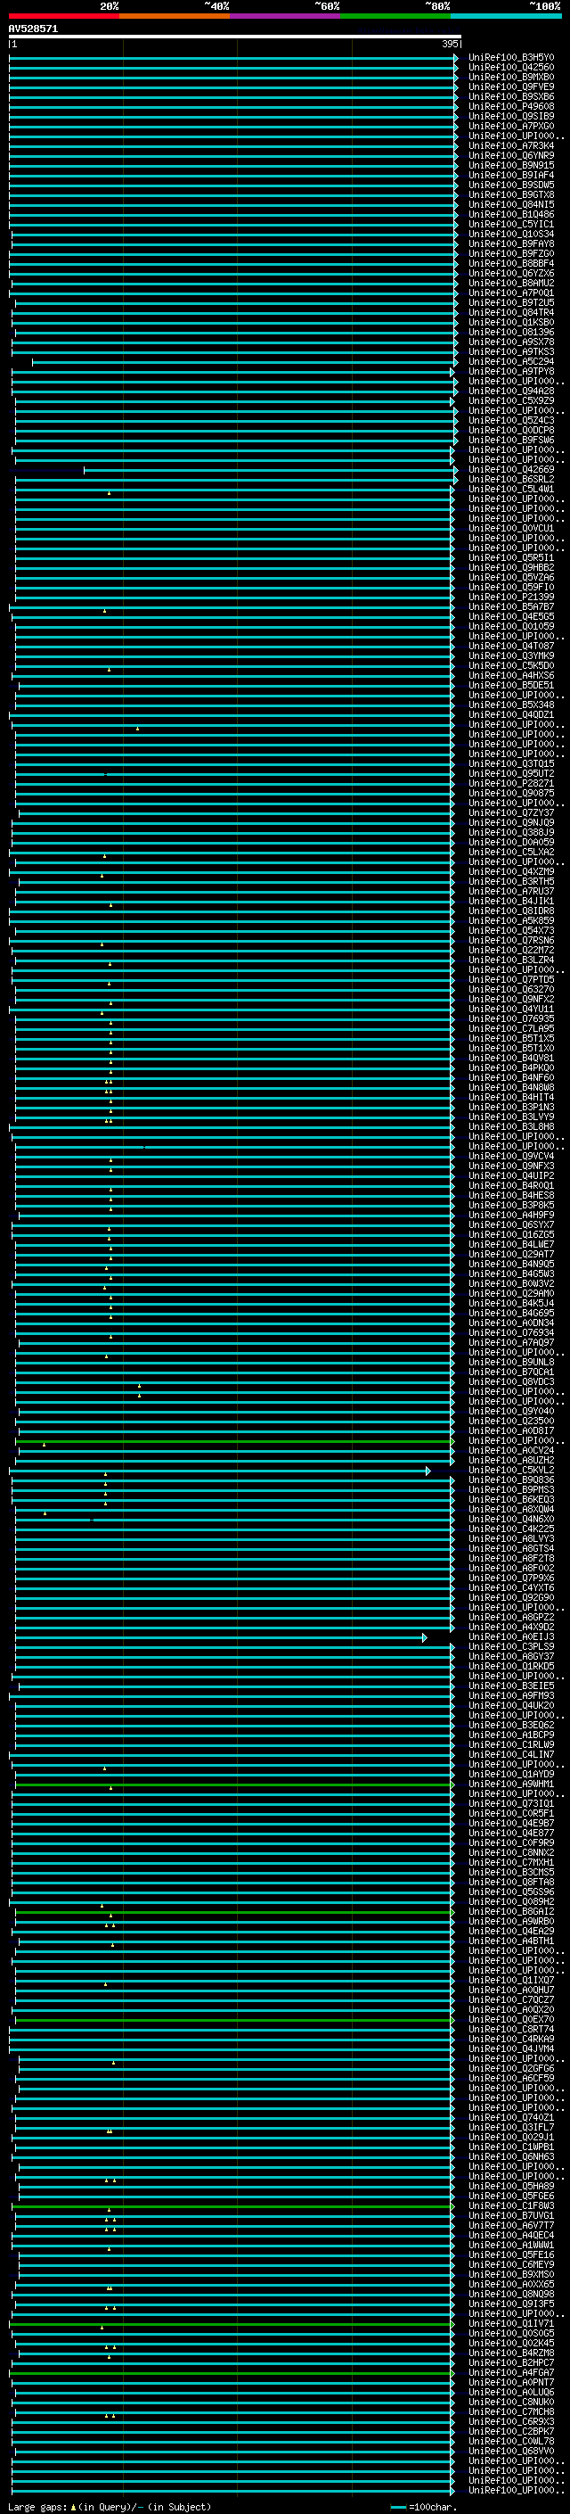
Task: Click the cyan ~100% identity color segment
Action: pos(506,16)
